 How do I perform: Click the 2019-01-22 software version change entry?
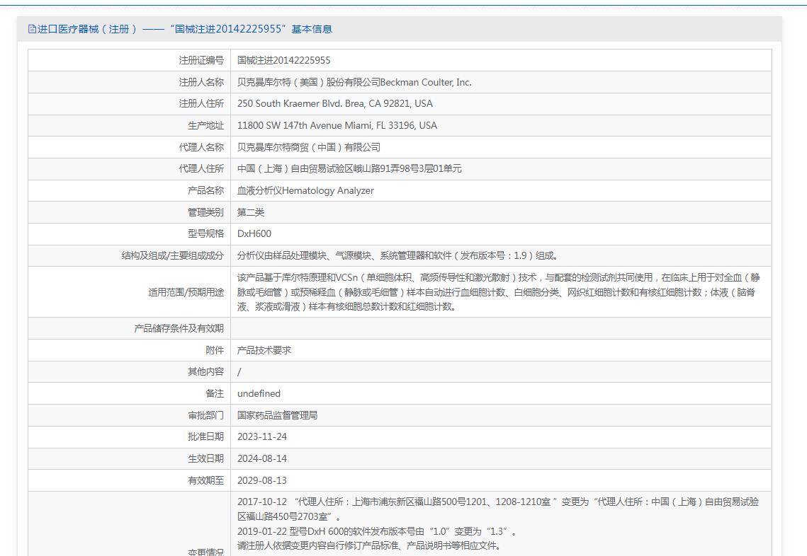click(x=377, y=531)
